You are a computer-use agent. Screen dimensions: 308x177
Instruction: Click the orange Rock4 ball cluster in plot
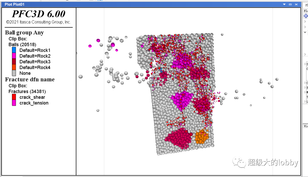pos(202,136)
